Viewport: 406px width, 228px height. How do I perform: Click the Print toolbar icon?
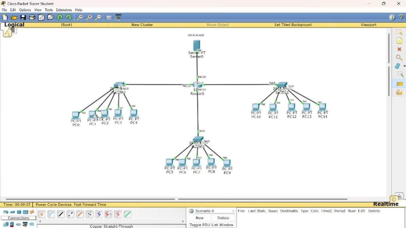[x=32, y=17]
